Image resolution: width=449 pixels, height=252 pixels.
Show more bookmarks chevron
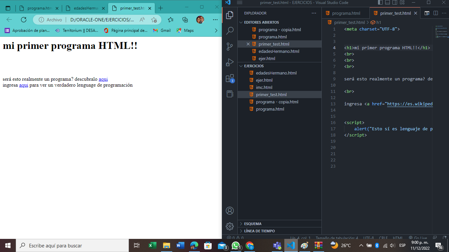coord(216,31)
